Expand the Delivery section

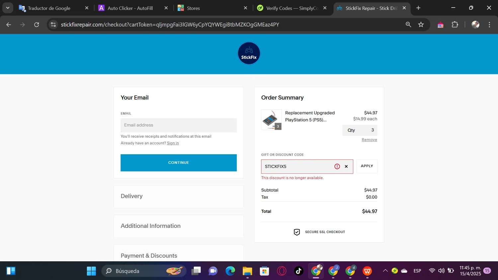coord(179,196)
